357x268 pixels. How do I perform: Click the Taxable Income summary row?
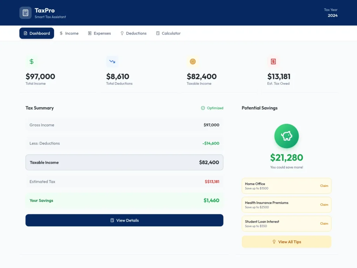(x=124, y=162)
